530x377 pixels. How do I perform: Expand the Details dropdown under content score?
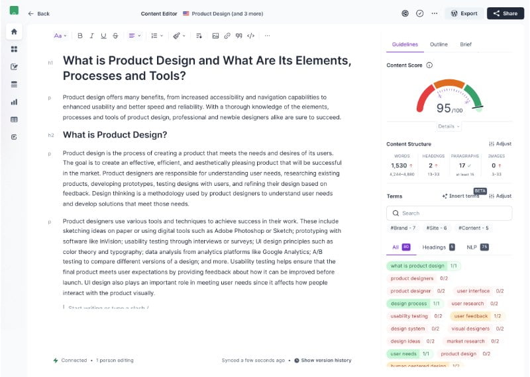pos(449,126)
